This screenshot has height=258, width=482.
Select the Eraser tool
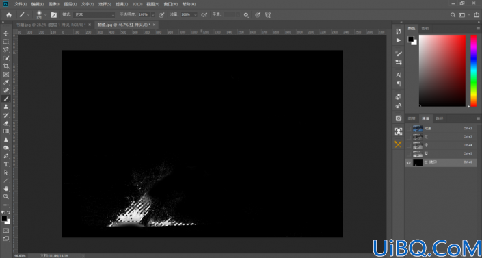6,123
